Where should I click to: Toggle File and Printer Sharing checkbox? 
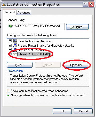10,45
